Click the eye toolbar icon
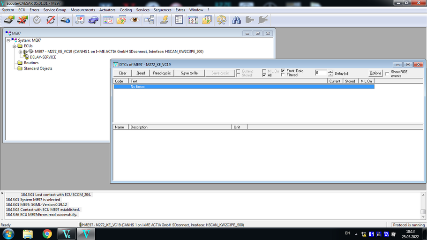The width and height of the screenshot is (427, 240). (x=135, y=20)
